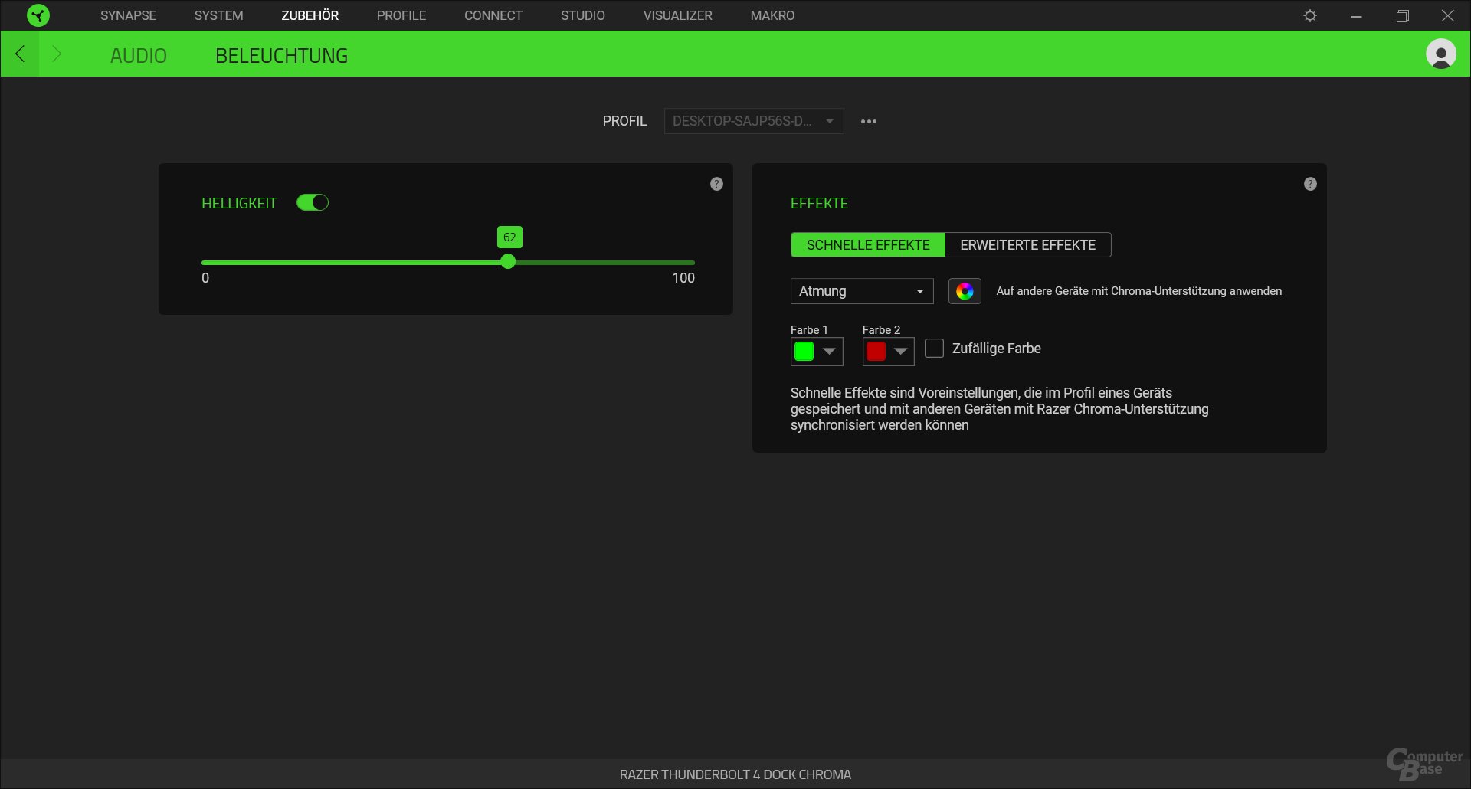Click the Chroma color wheel button
Viewport: 1471px width, 789px height.
pyautogui.click(x=965, y=291)
